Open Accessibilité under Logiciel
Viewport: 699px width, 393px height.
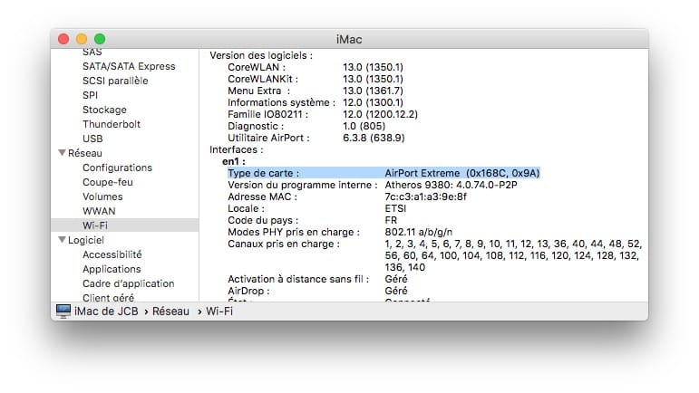pos(112,254)
